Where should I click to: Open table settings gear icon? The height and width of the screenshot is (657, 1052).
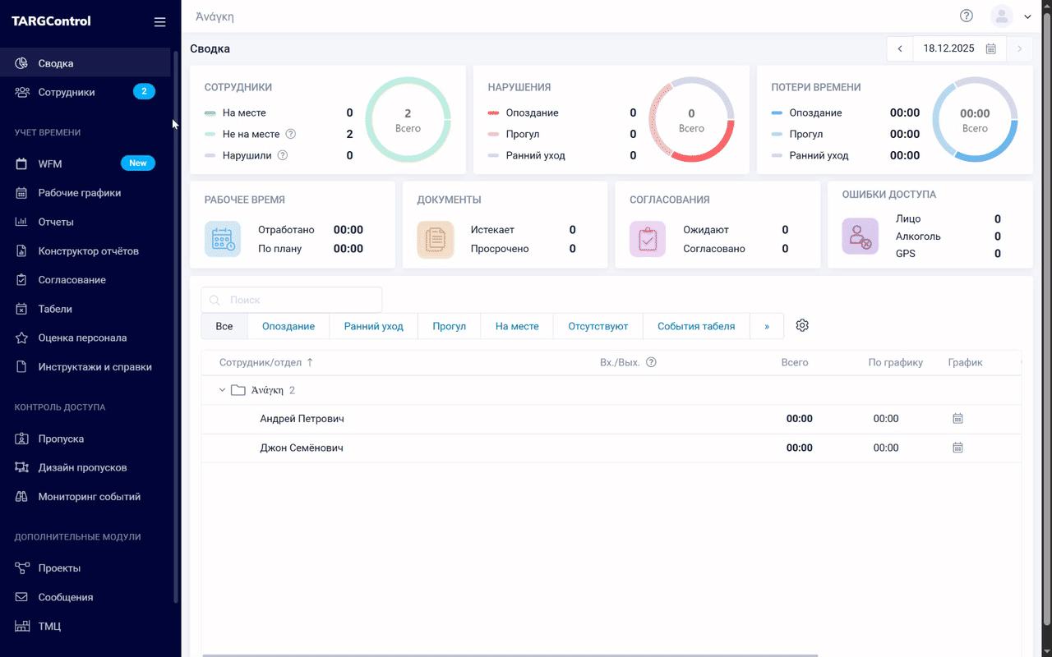click(x=802, y=326)
